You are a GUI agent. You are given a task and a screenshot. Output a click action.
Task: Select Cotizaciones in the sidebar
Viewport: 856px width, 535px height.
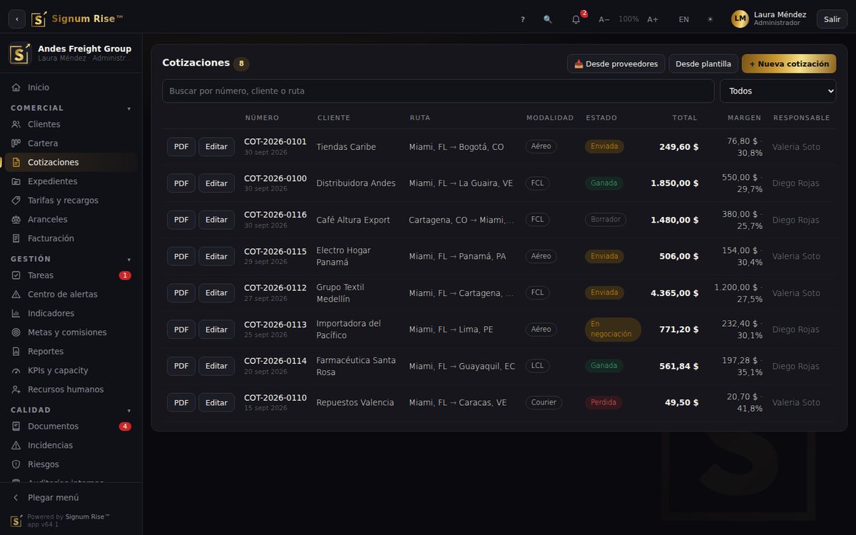[71, 162]
